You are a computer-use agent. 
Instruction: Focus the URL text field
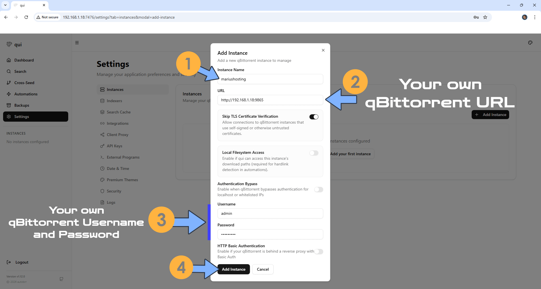point(270,100)
